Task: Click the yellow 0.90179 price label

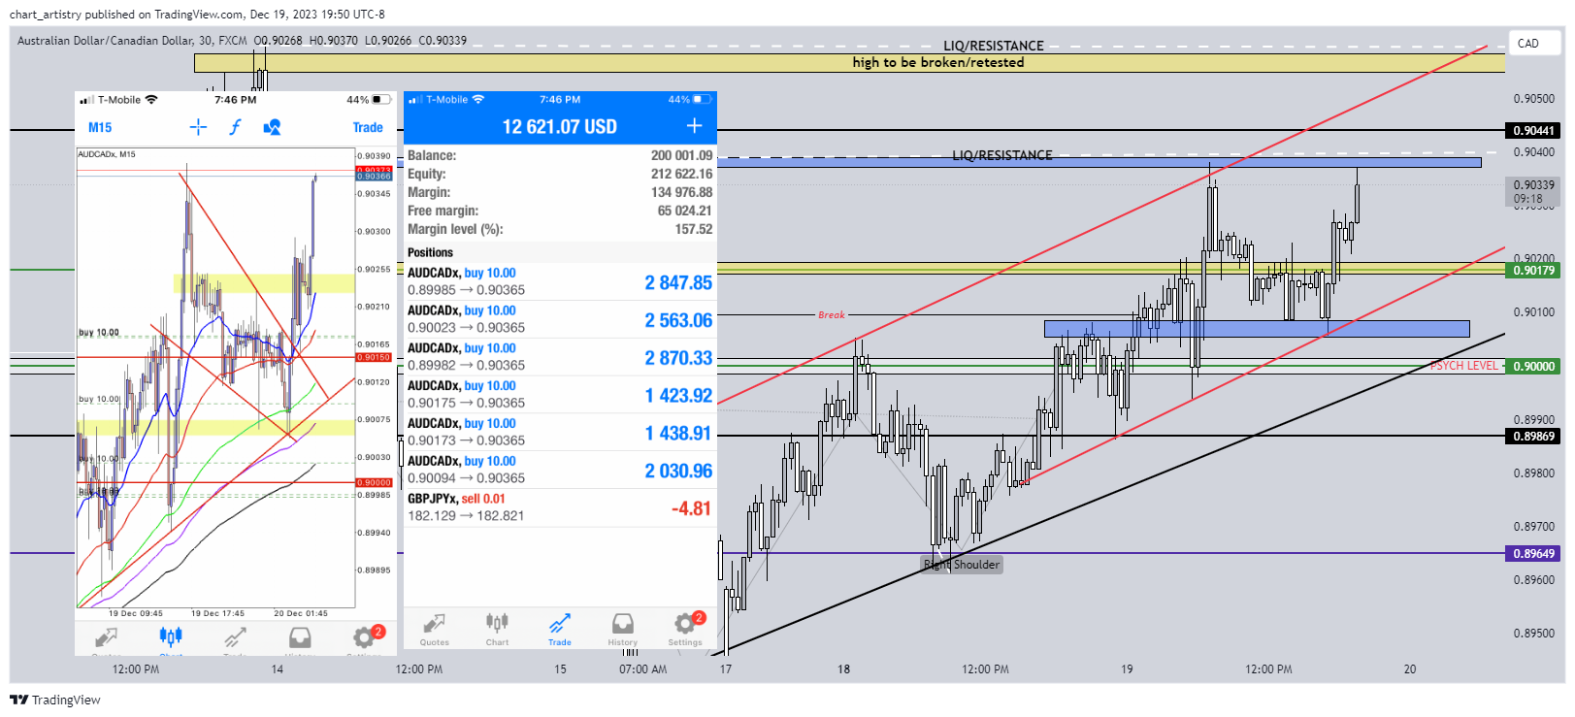Action: tap(1533, 271)
